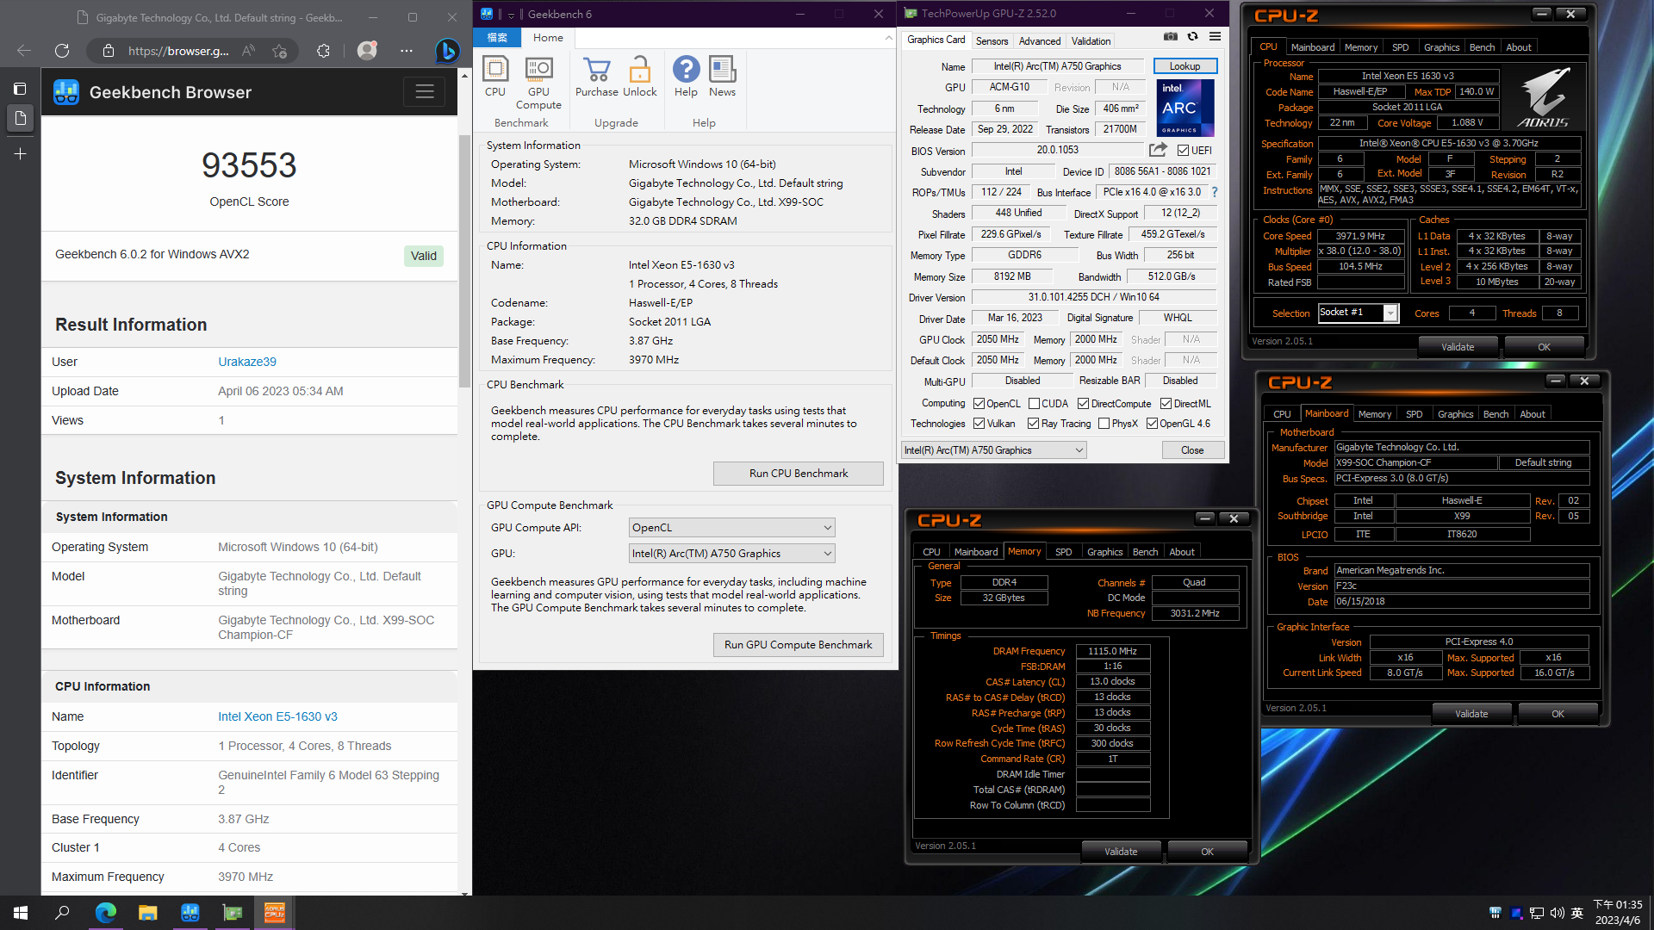Viewport: 1654px width, 930px height.
Task: Click browser back arrow
Action: click(24, 51)
